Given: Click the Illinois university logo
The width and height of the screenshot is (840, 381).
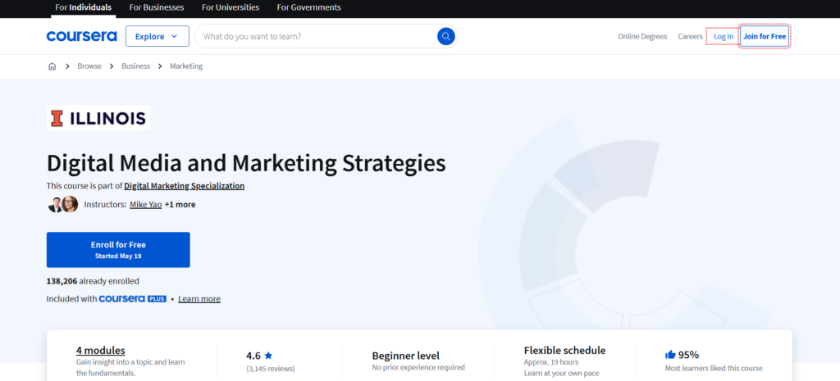Looking at the screenshot, I should coord(98,118).
